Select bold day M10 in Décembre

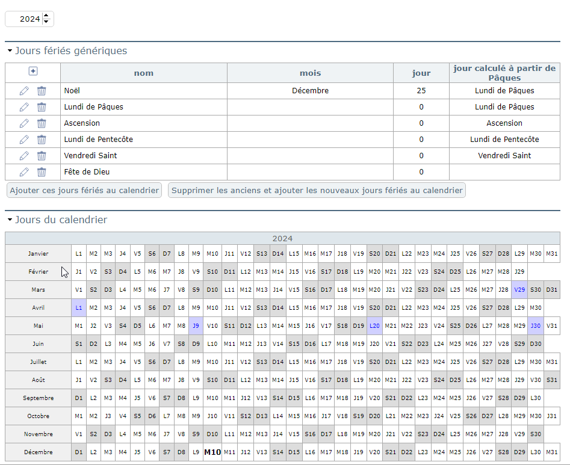click(x=212, y=452)
